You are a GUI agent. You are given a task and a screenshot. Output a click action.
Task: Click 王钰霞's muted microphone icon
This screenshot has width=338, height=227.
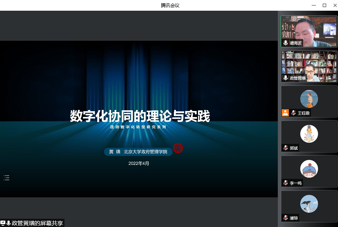coord(293,113)
